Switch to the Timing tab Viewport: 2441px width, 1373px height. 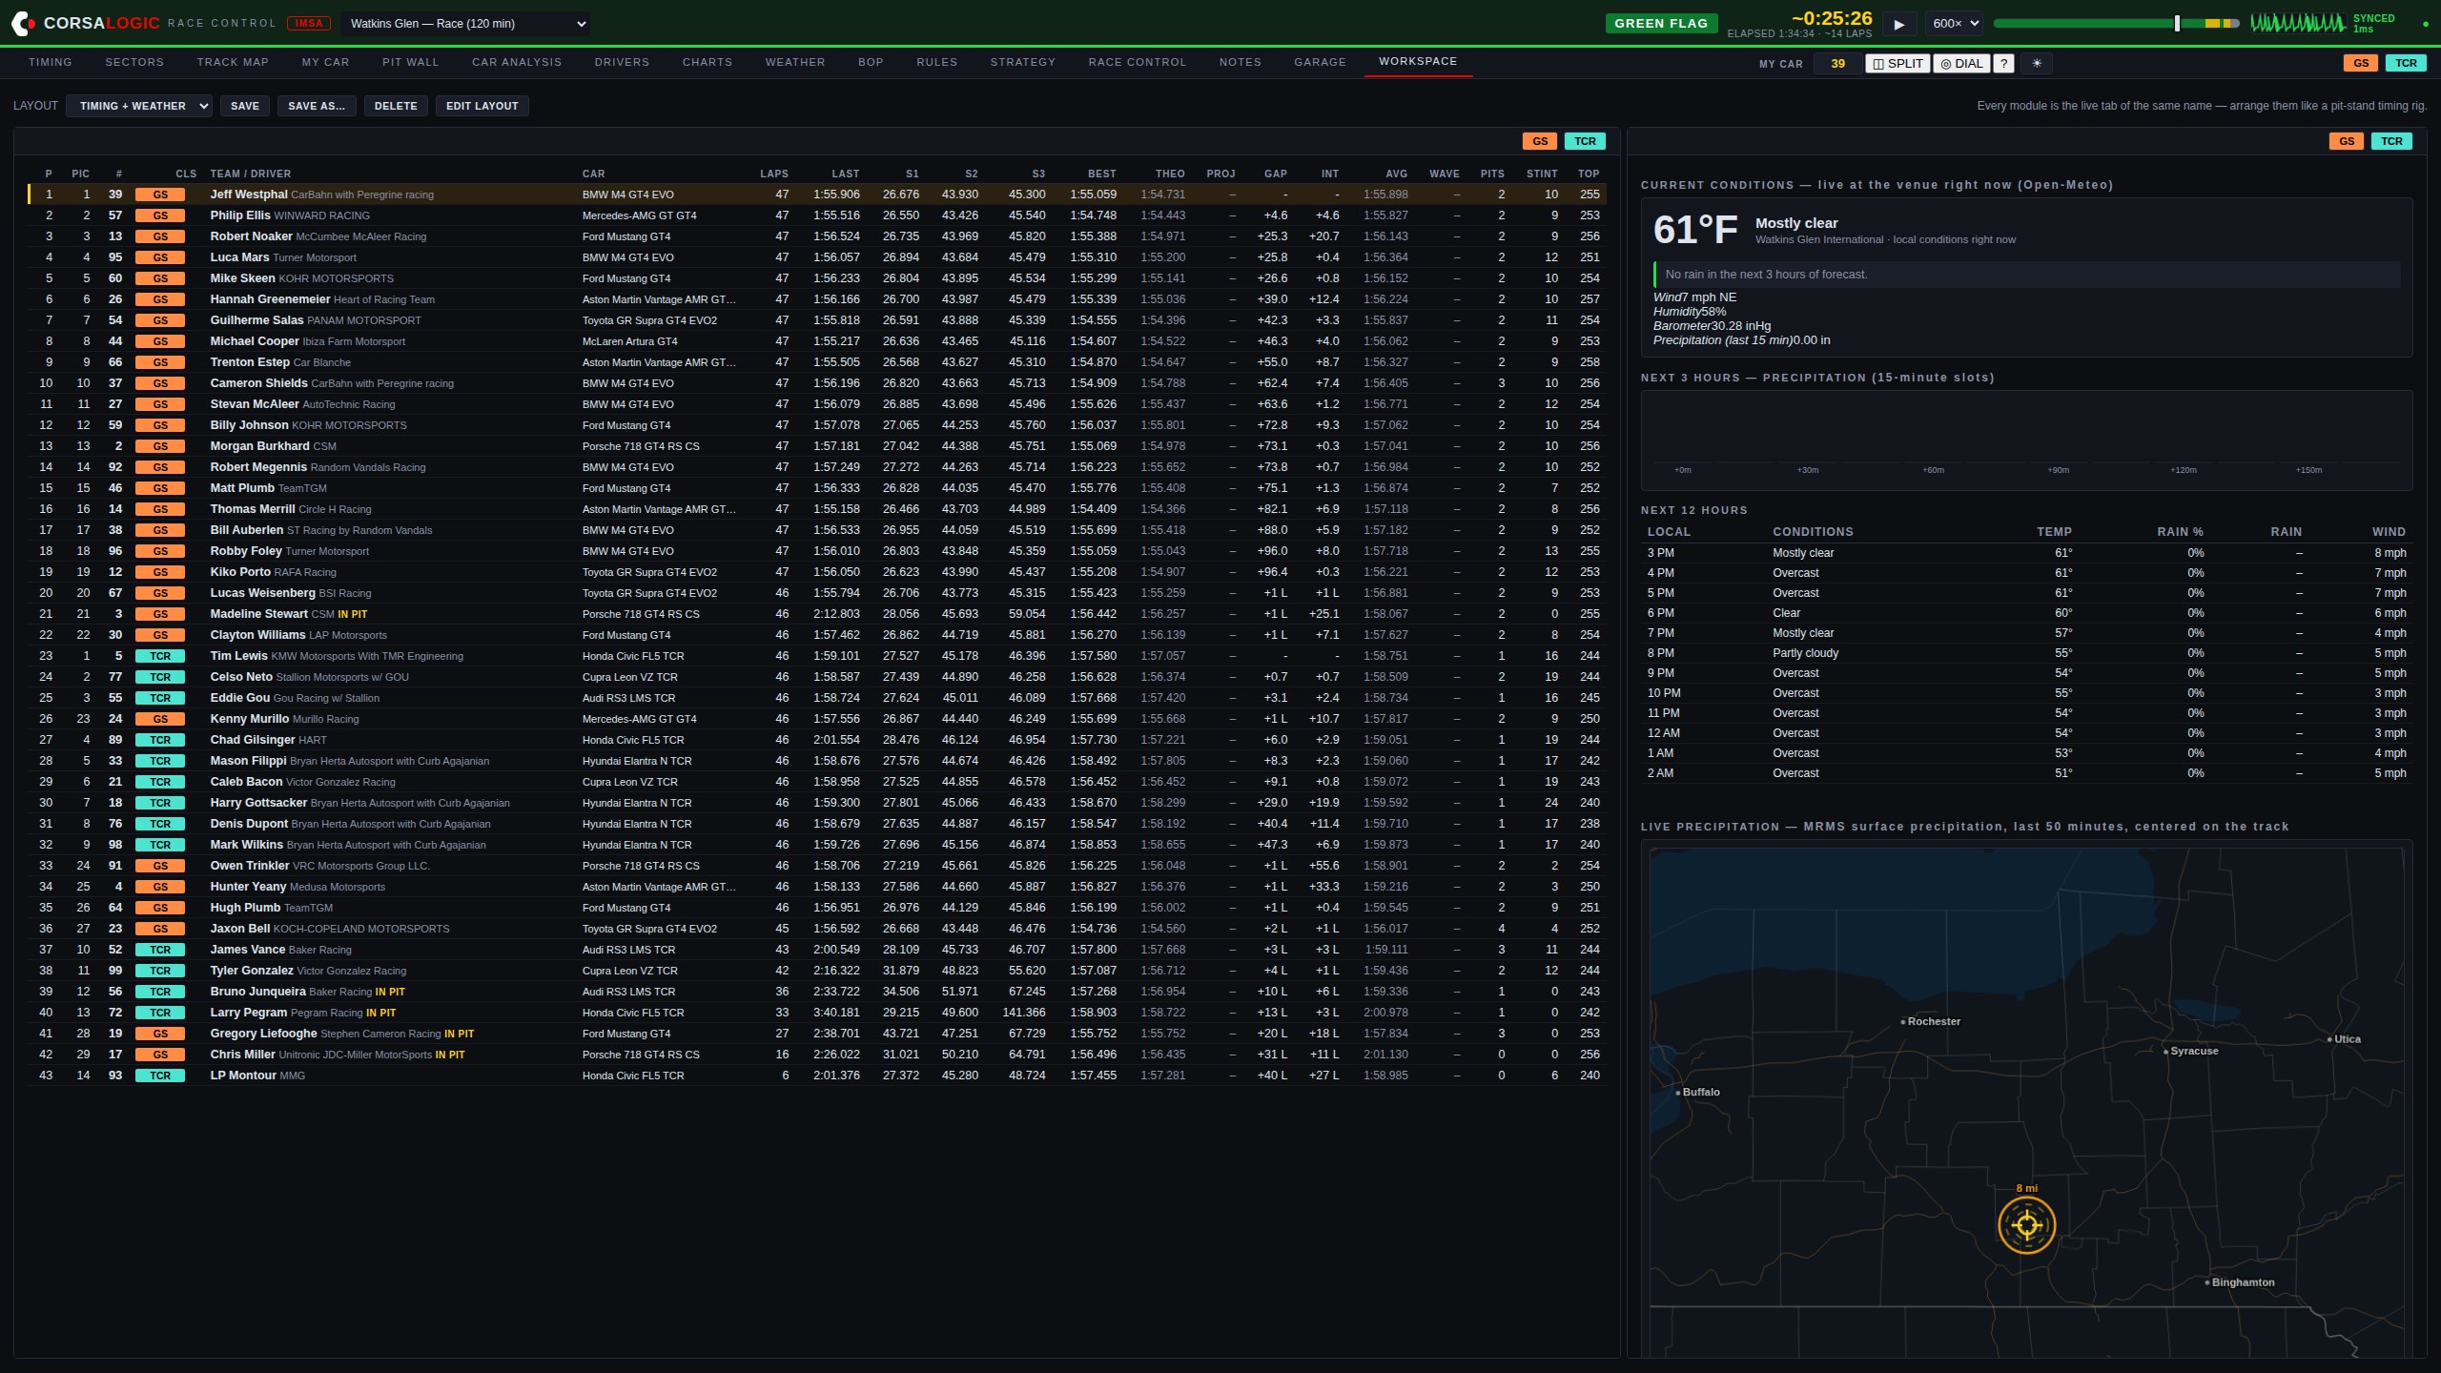[x=51, y=62]
